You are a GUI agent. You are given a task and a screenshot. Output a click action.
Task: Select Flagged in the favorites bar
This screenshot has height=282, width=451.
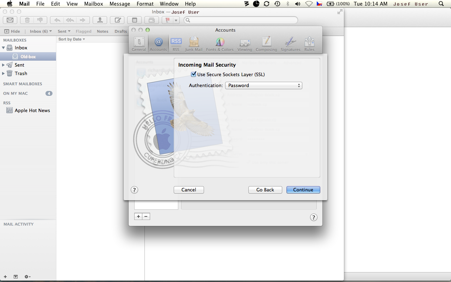[84, 31]
